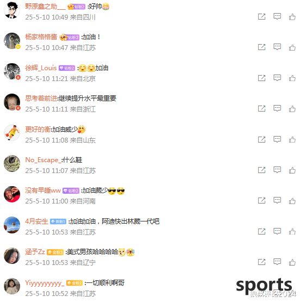300x302 pixels.
Task: Repost 徐辉_Louis's comment
Action: (x=261, y=78)
